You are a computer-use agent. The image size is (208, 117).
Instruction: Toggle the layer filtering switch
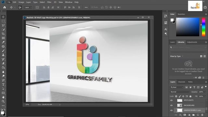206,87
